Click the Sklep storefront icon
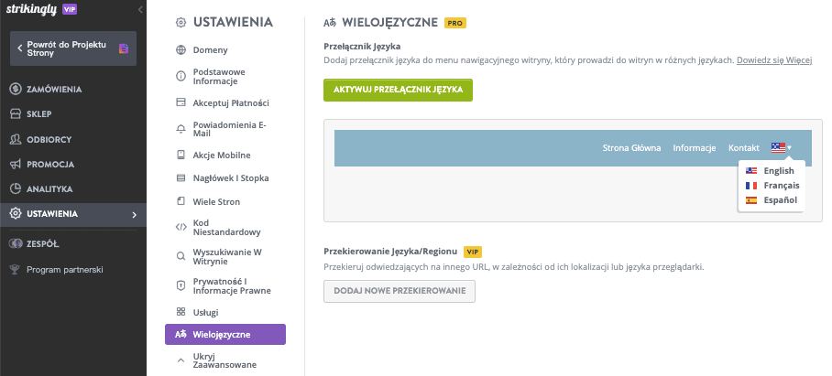Viewport: 832px width, 376px height. (x=16, y=113)
